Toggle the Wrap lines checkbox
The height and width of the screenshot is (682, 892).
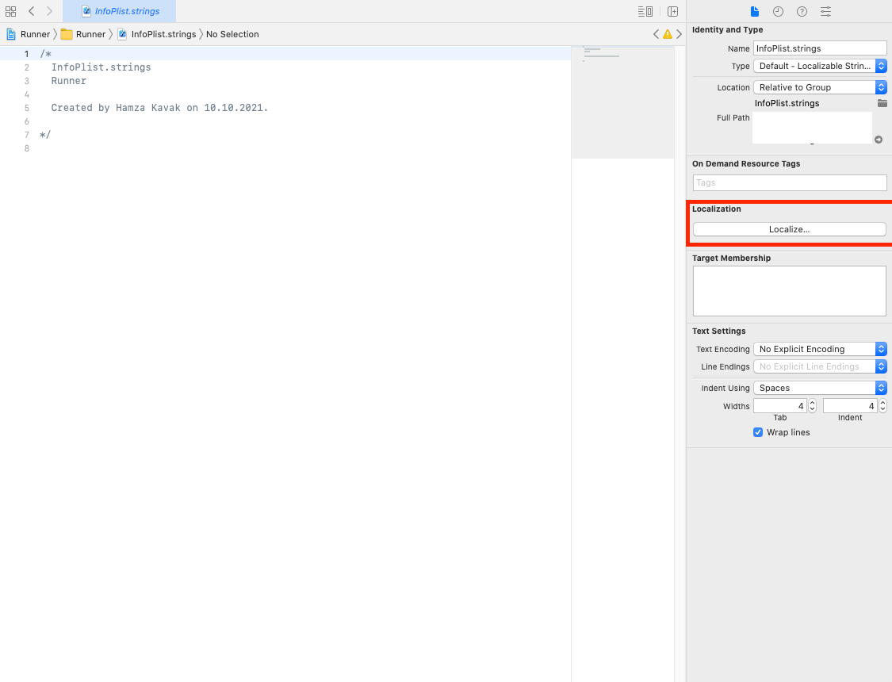(758, 432)
